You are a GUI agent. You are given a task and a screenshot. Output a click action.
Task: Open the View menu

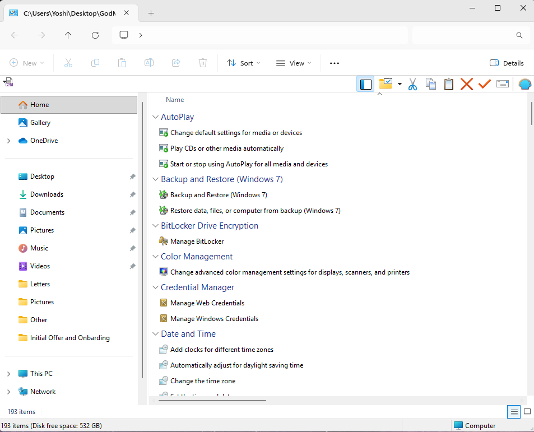coord(294,63)
